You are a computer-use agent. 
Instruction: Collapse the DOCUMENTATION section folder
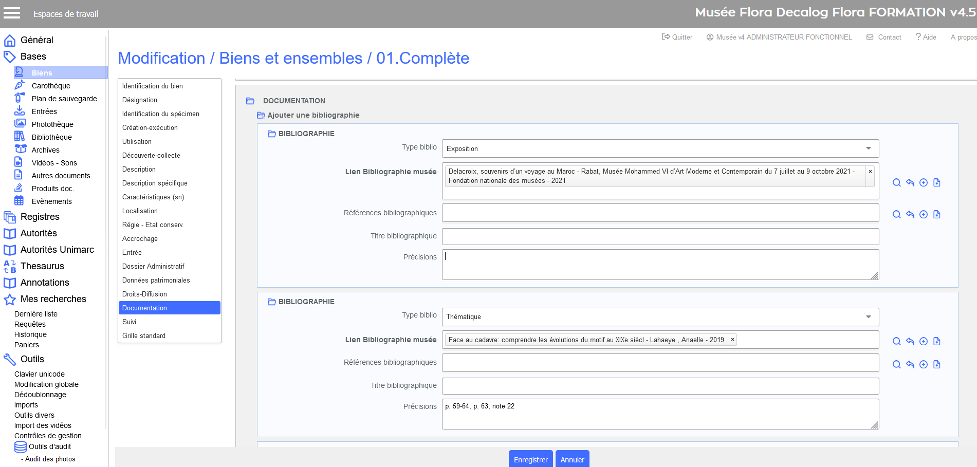point(250,101)
